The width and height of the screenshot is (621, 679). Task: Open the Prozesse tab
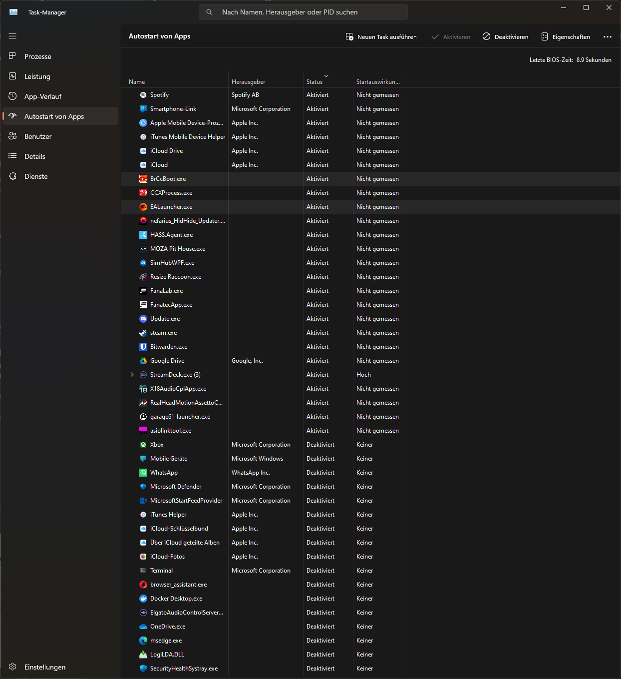click(60, 56)
